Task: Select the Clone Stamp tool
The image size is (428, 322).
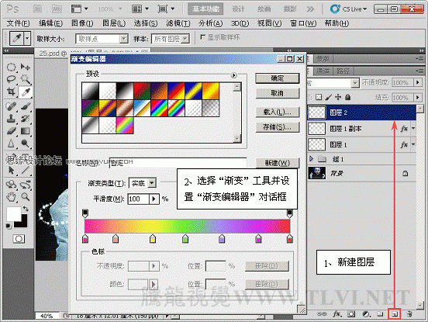Action: click(x=11, y=119)
